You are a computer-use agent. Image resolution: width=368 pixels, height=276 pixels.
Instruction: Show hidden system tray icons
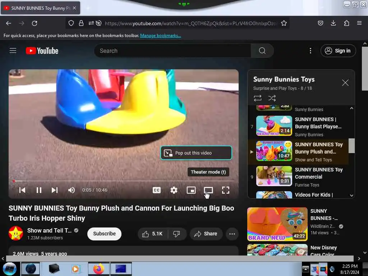[x=305, y=269]
